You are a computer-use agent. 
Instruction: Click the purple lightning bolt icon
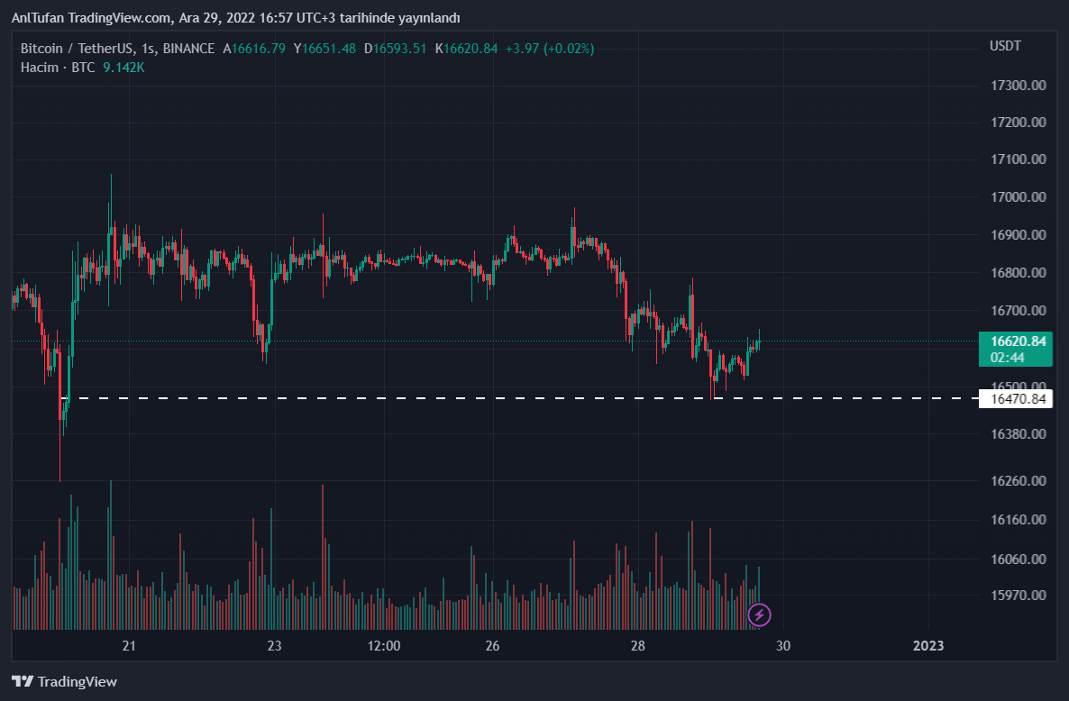coord(760,615)
